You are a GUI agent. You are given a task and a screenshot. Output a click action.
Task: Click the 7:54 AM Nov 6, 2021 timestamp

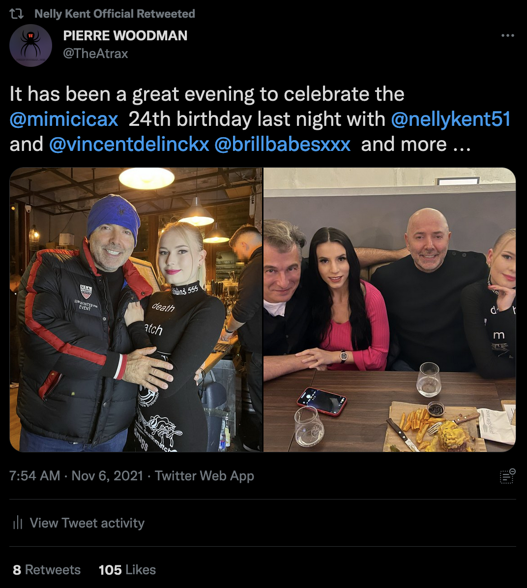[x=76, y=476]
